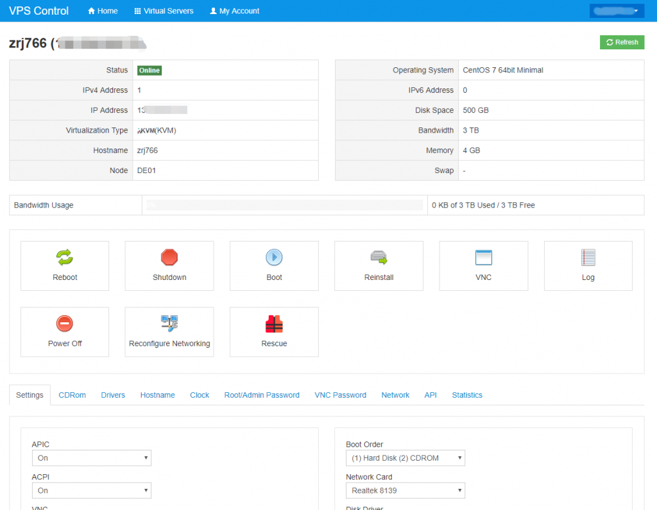657x510 pixels.
Task: Click the node value DE01
Action: point(147,170)
